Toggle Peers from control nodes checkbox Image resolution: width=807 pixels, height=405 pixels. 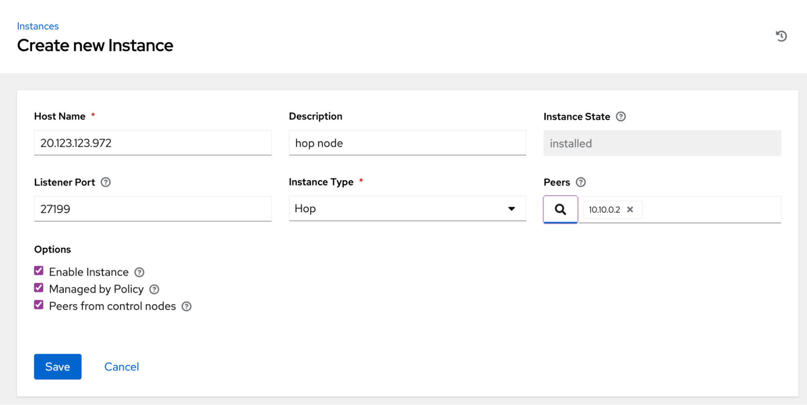(39, 305)
